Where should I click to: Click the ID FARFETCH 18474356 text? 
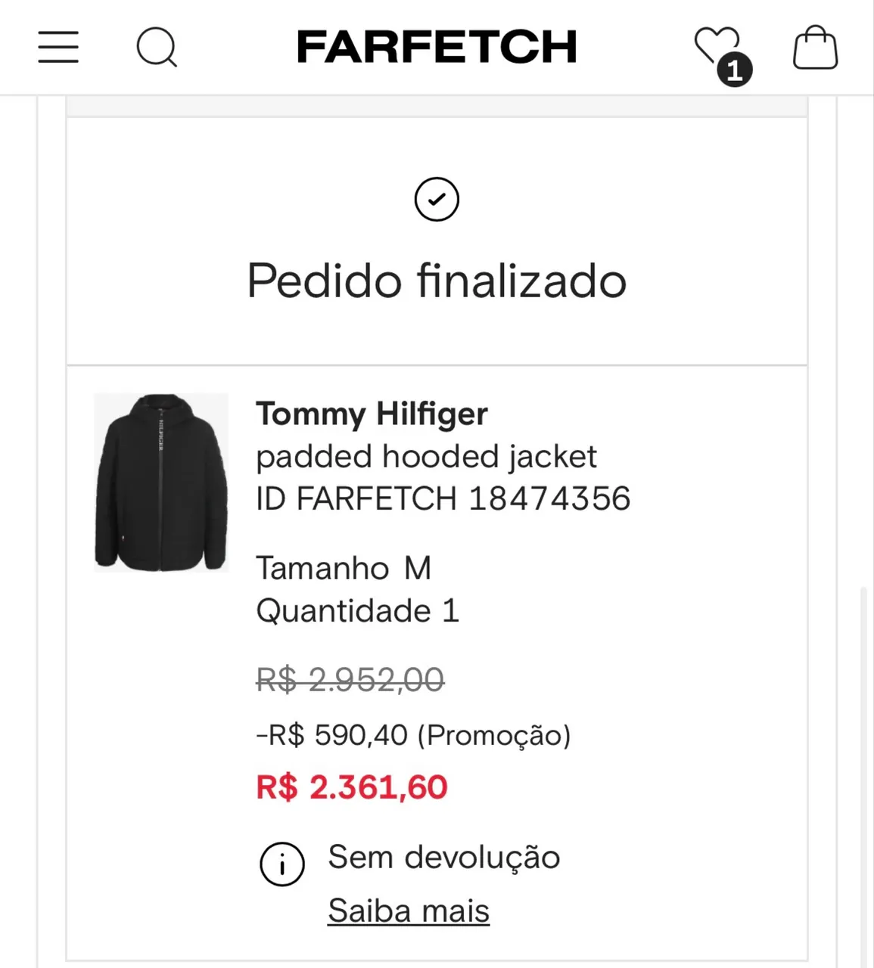click(x=443, y=499)
